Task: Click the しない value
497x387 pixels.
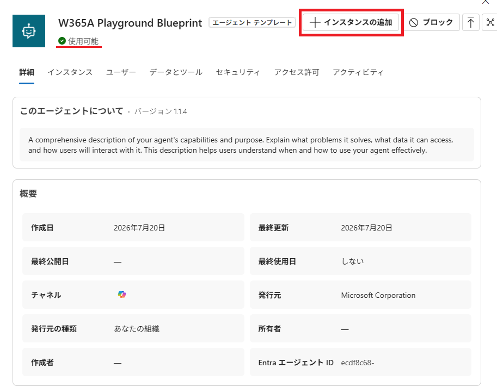Action: click(352, 261)
